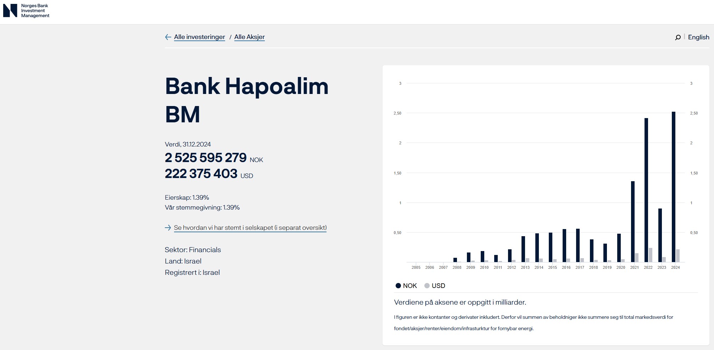Click the 2020 NOK bar
714x350 pixels.
(x=619, y=248)
